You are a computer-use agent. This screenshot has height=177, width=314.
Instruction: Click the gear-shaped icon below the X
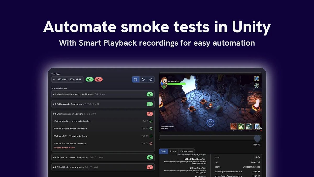257,85
